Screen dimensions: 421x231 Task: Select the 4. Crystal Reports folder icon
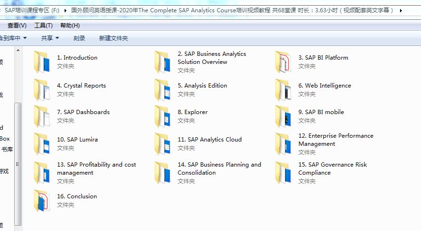tap(42, 90)
